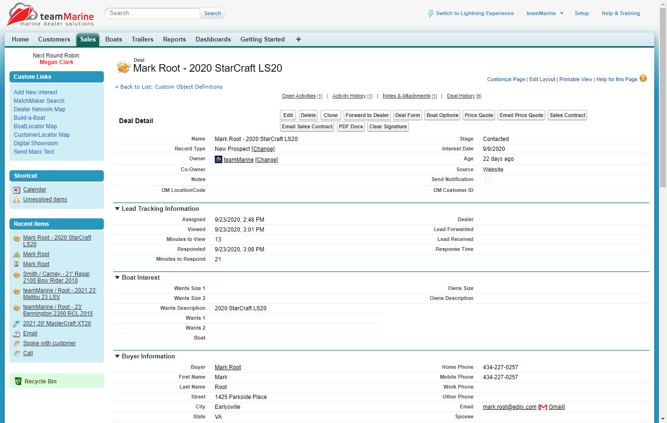The height and width of the screenshot is (423, 667).
Task: Click the Email Price Quote button
Action: click(x=521, y=115)
